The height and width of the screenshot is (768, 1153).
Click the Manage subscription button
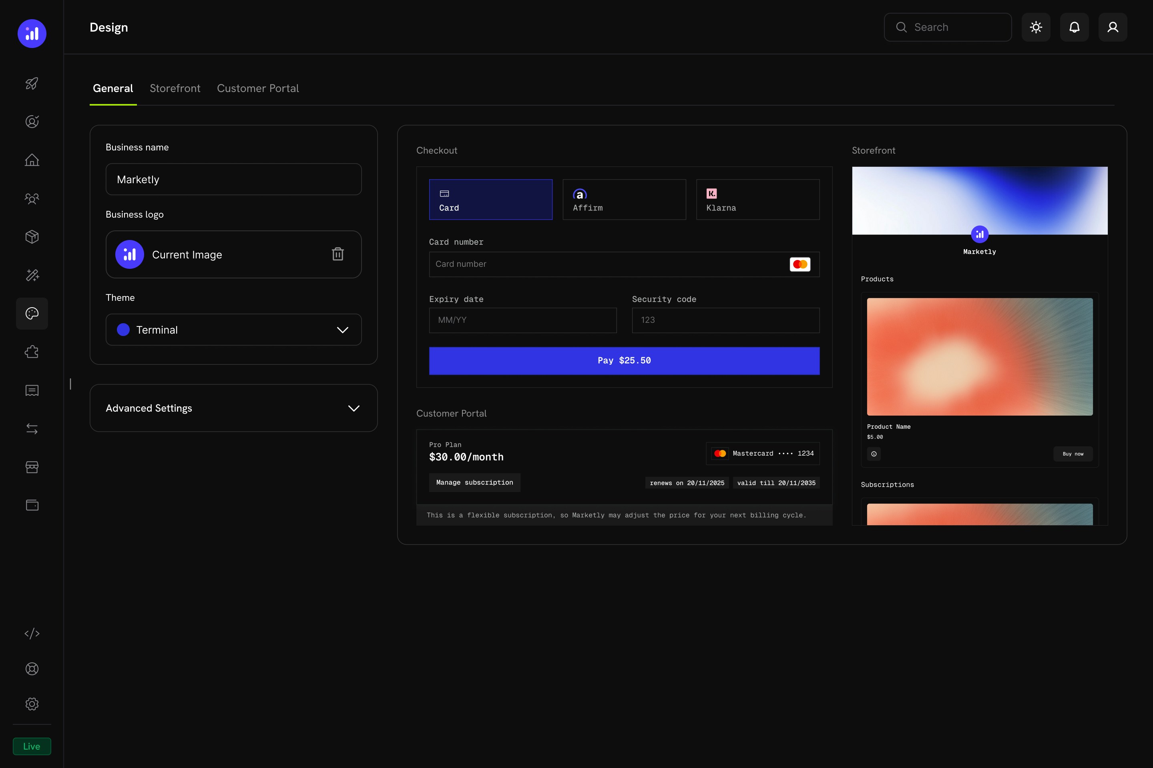point(474,482)
